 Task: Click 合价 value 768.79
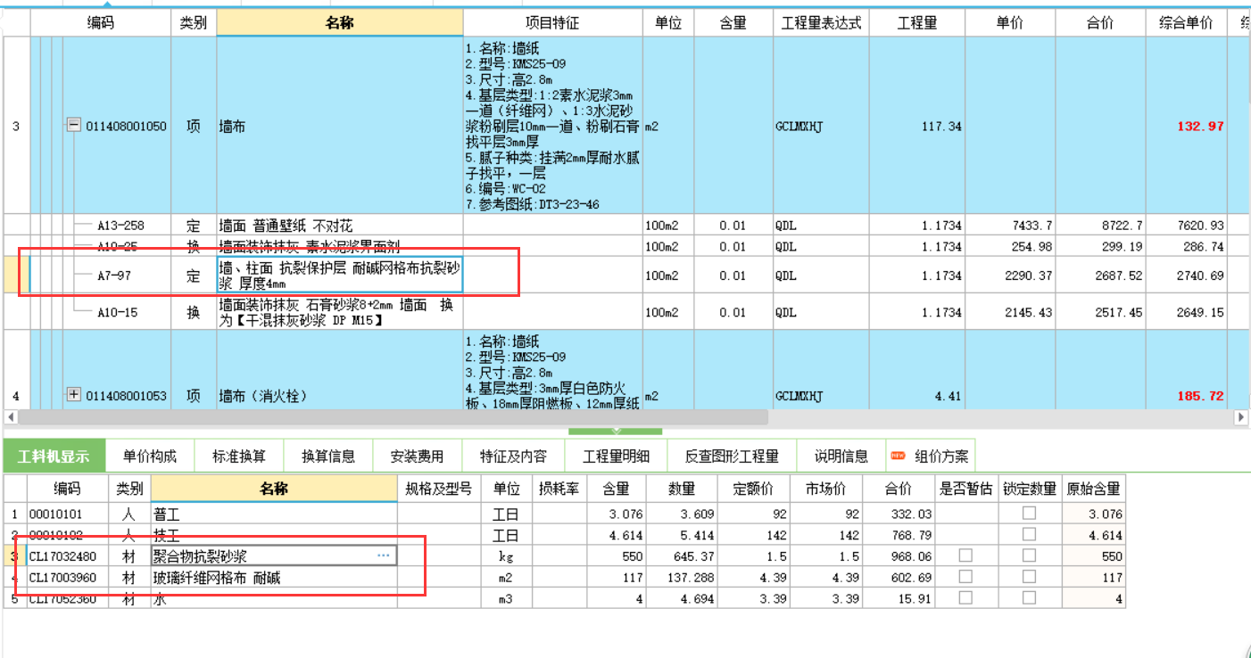[911, 534]
